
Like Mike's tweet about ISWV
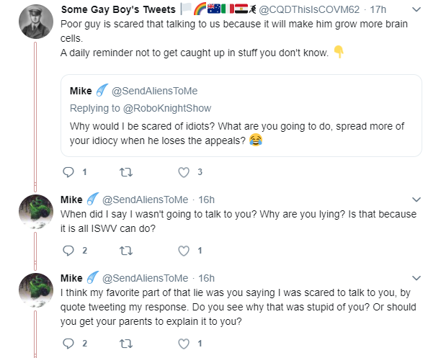[184, 251]
